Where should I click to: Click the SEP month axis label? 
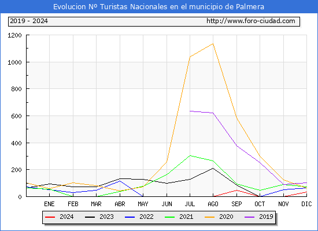point(236,204)
